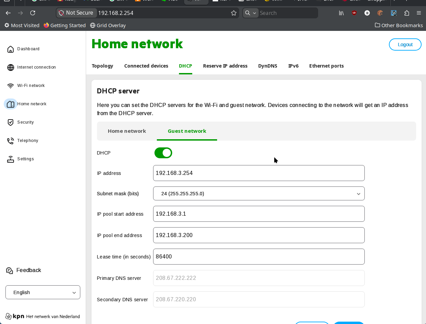Click the Feedback link text

click(29, 270)
